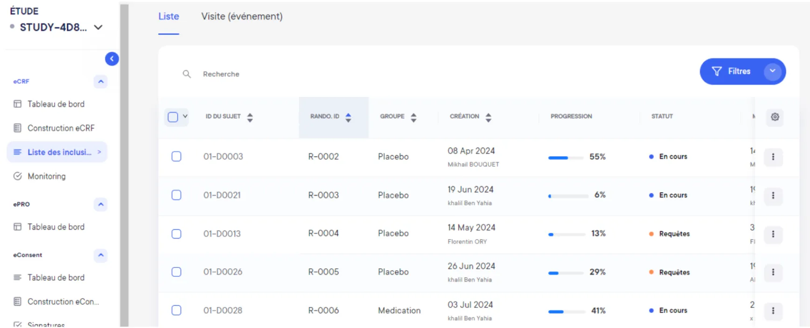Sort by ID du sujet arrows

point(250,118)
